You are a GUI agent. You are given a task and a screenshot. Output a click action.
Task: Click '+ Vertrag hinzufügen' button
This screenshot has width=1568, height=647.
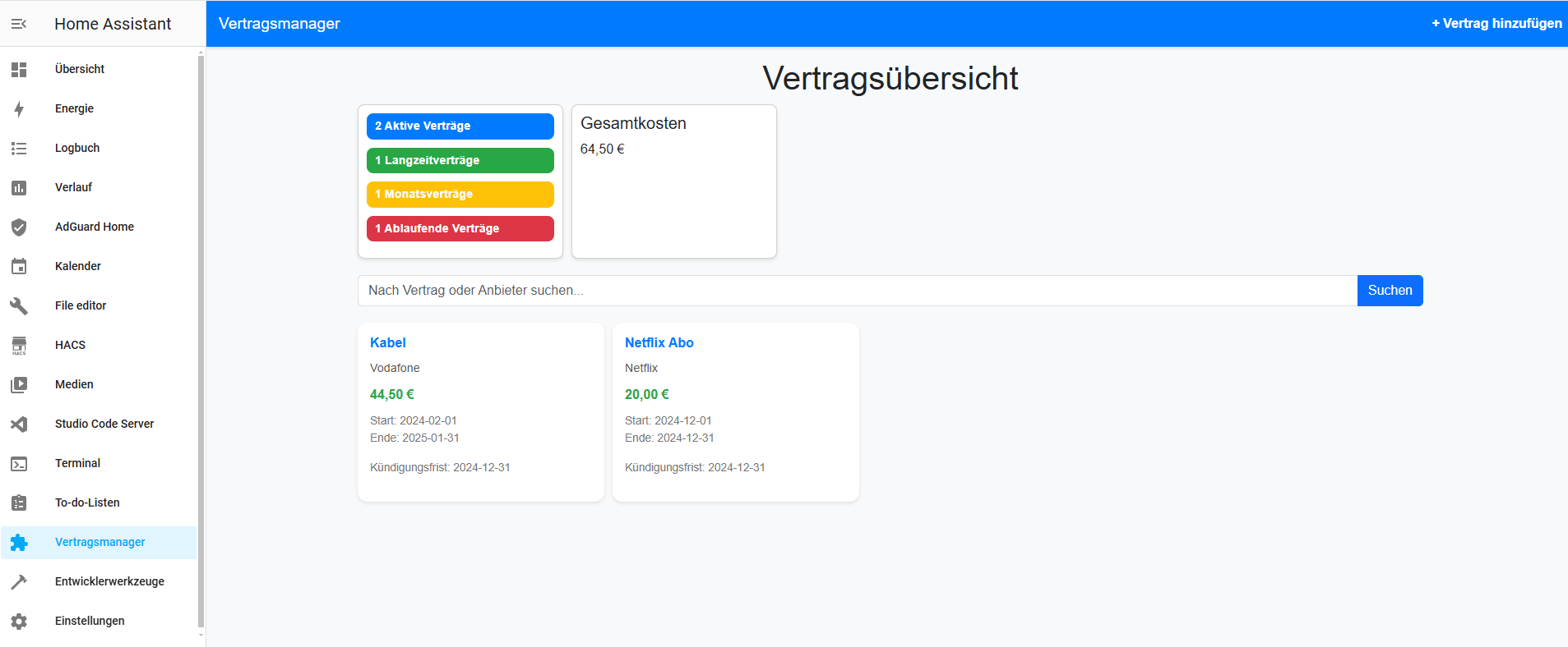click(x=1496, y=24)
